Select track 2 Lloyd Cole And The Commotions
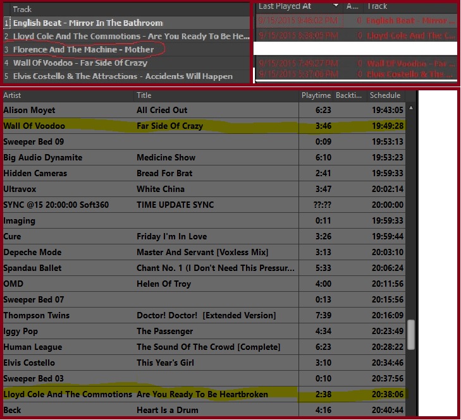Image resolution: width=461 pixels, height=420 pixels. [x=126, y=36]
